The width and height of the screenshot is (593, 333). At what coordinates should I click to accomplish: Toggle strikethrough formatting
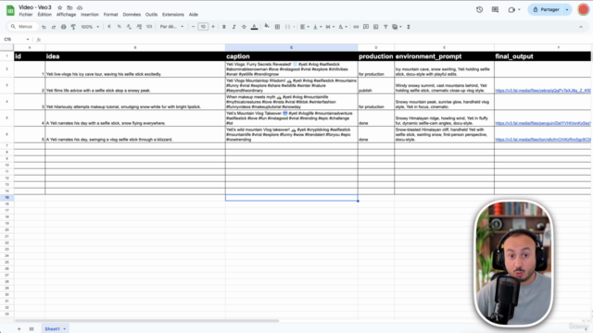[244, 27]
